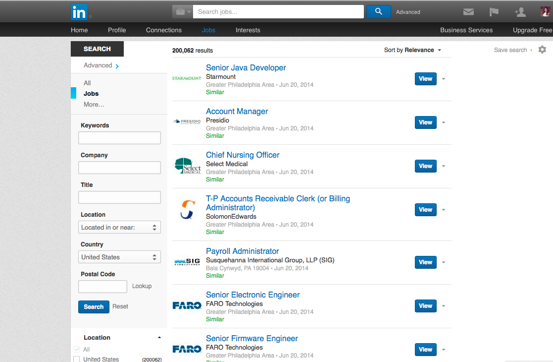This screenshot has width=553, height=362.
Task: View the T-P Accounts Receivable Clerk job
Action: click(x=426, y=210)
